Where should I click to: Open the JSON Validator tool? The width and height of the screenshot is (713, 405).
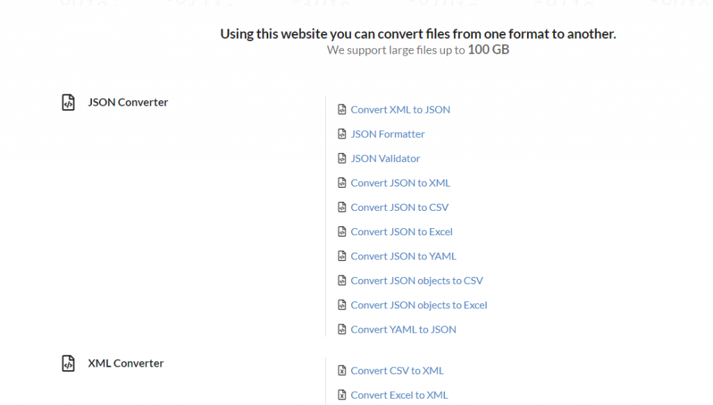(x=385, y=158)
